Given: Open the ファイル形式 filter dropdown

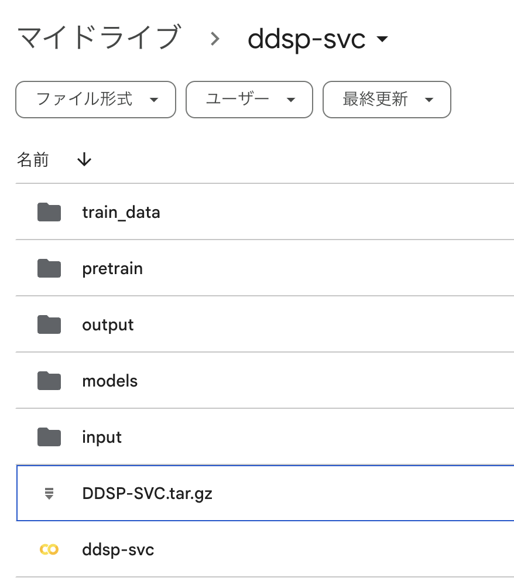Looking at the screenshot, I should pos(95,100).
